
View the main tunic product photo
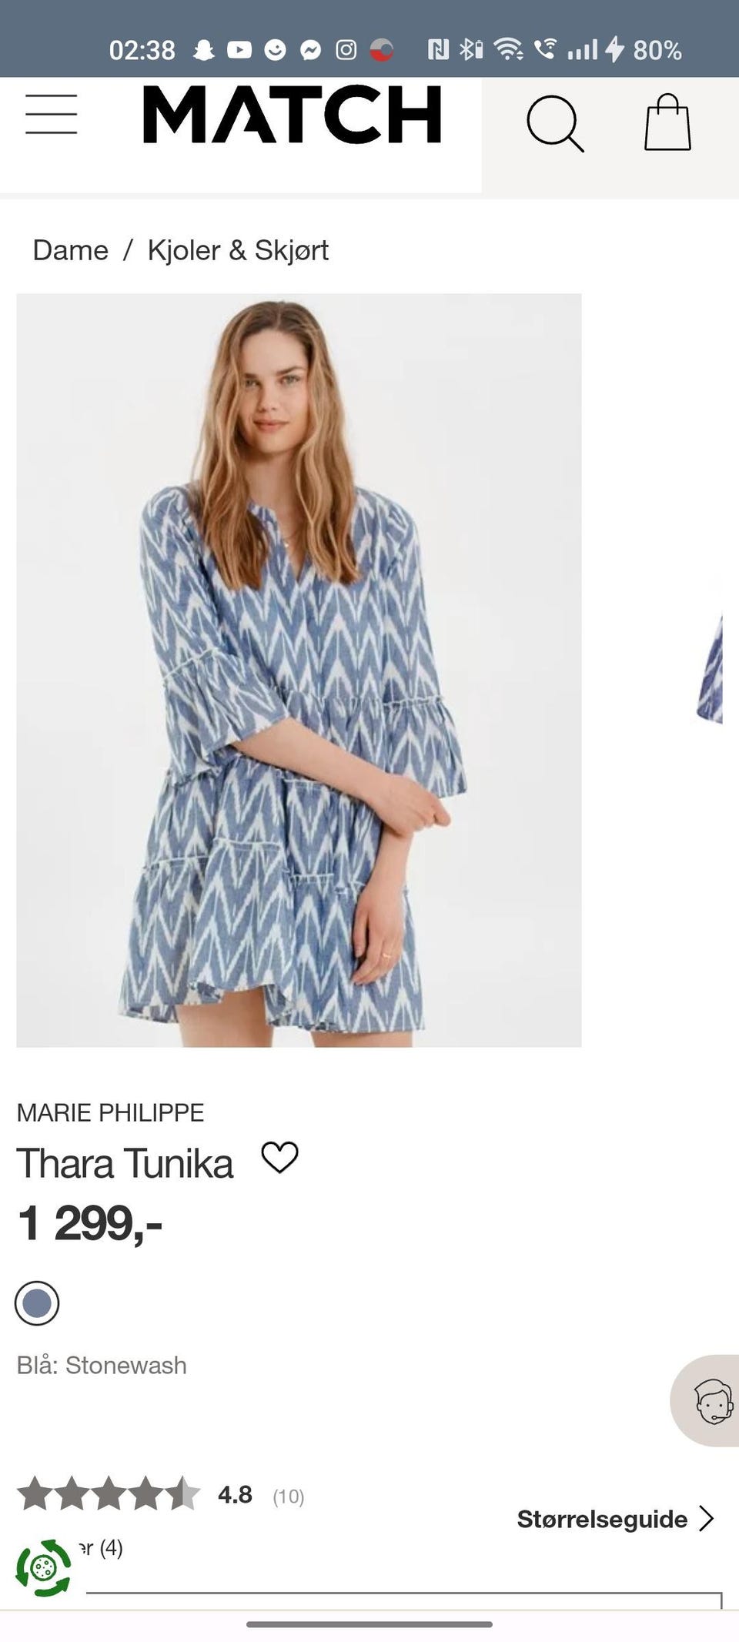(x=299, y=670)
